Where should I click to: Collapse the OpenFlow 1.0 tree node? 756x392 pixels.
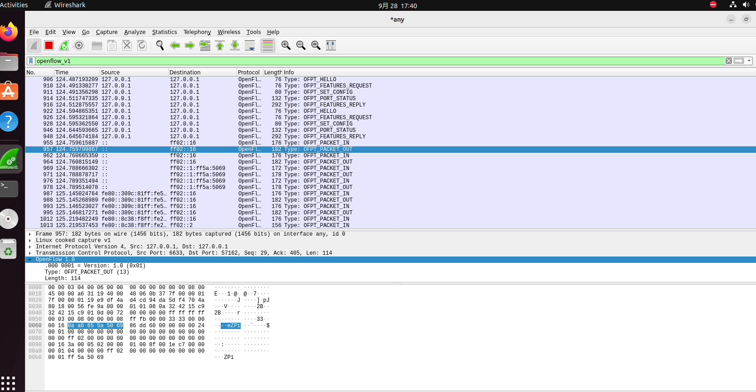[30, 260]
